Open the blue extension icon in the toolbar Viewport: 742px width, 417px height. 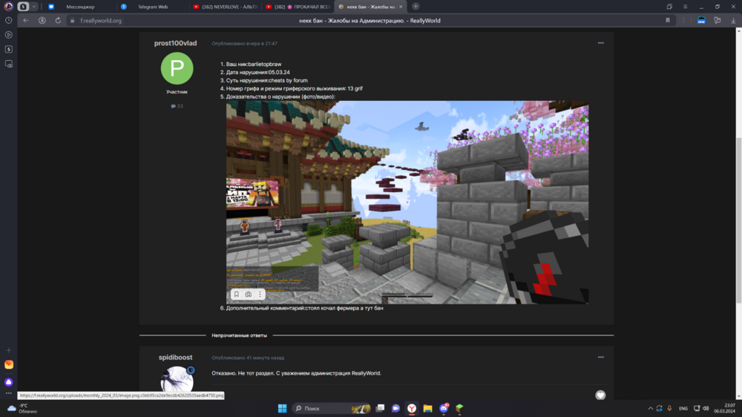[x=701, y=20]
